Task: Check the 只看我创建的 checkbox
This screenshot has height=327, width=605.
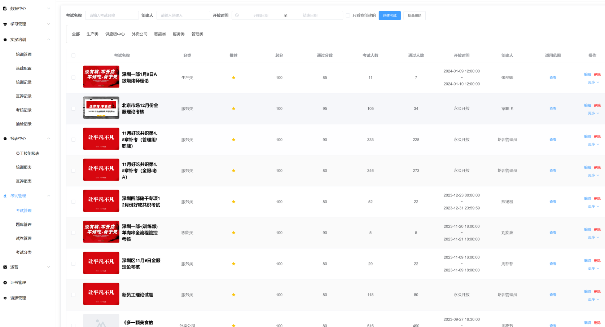Action: (348, 16)
